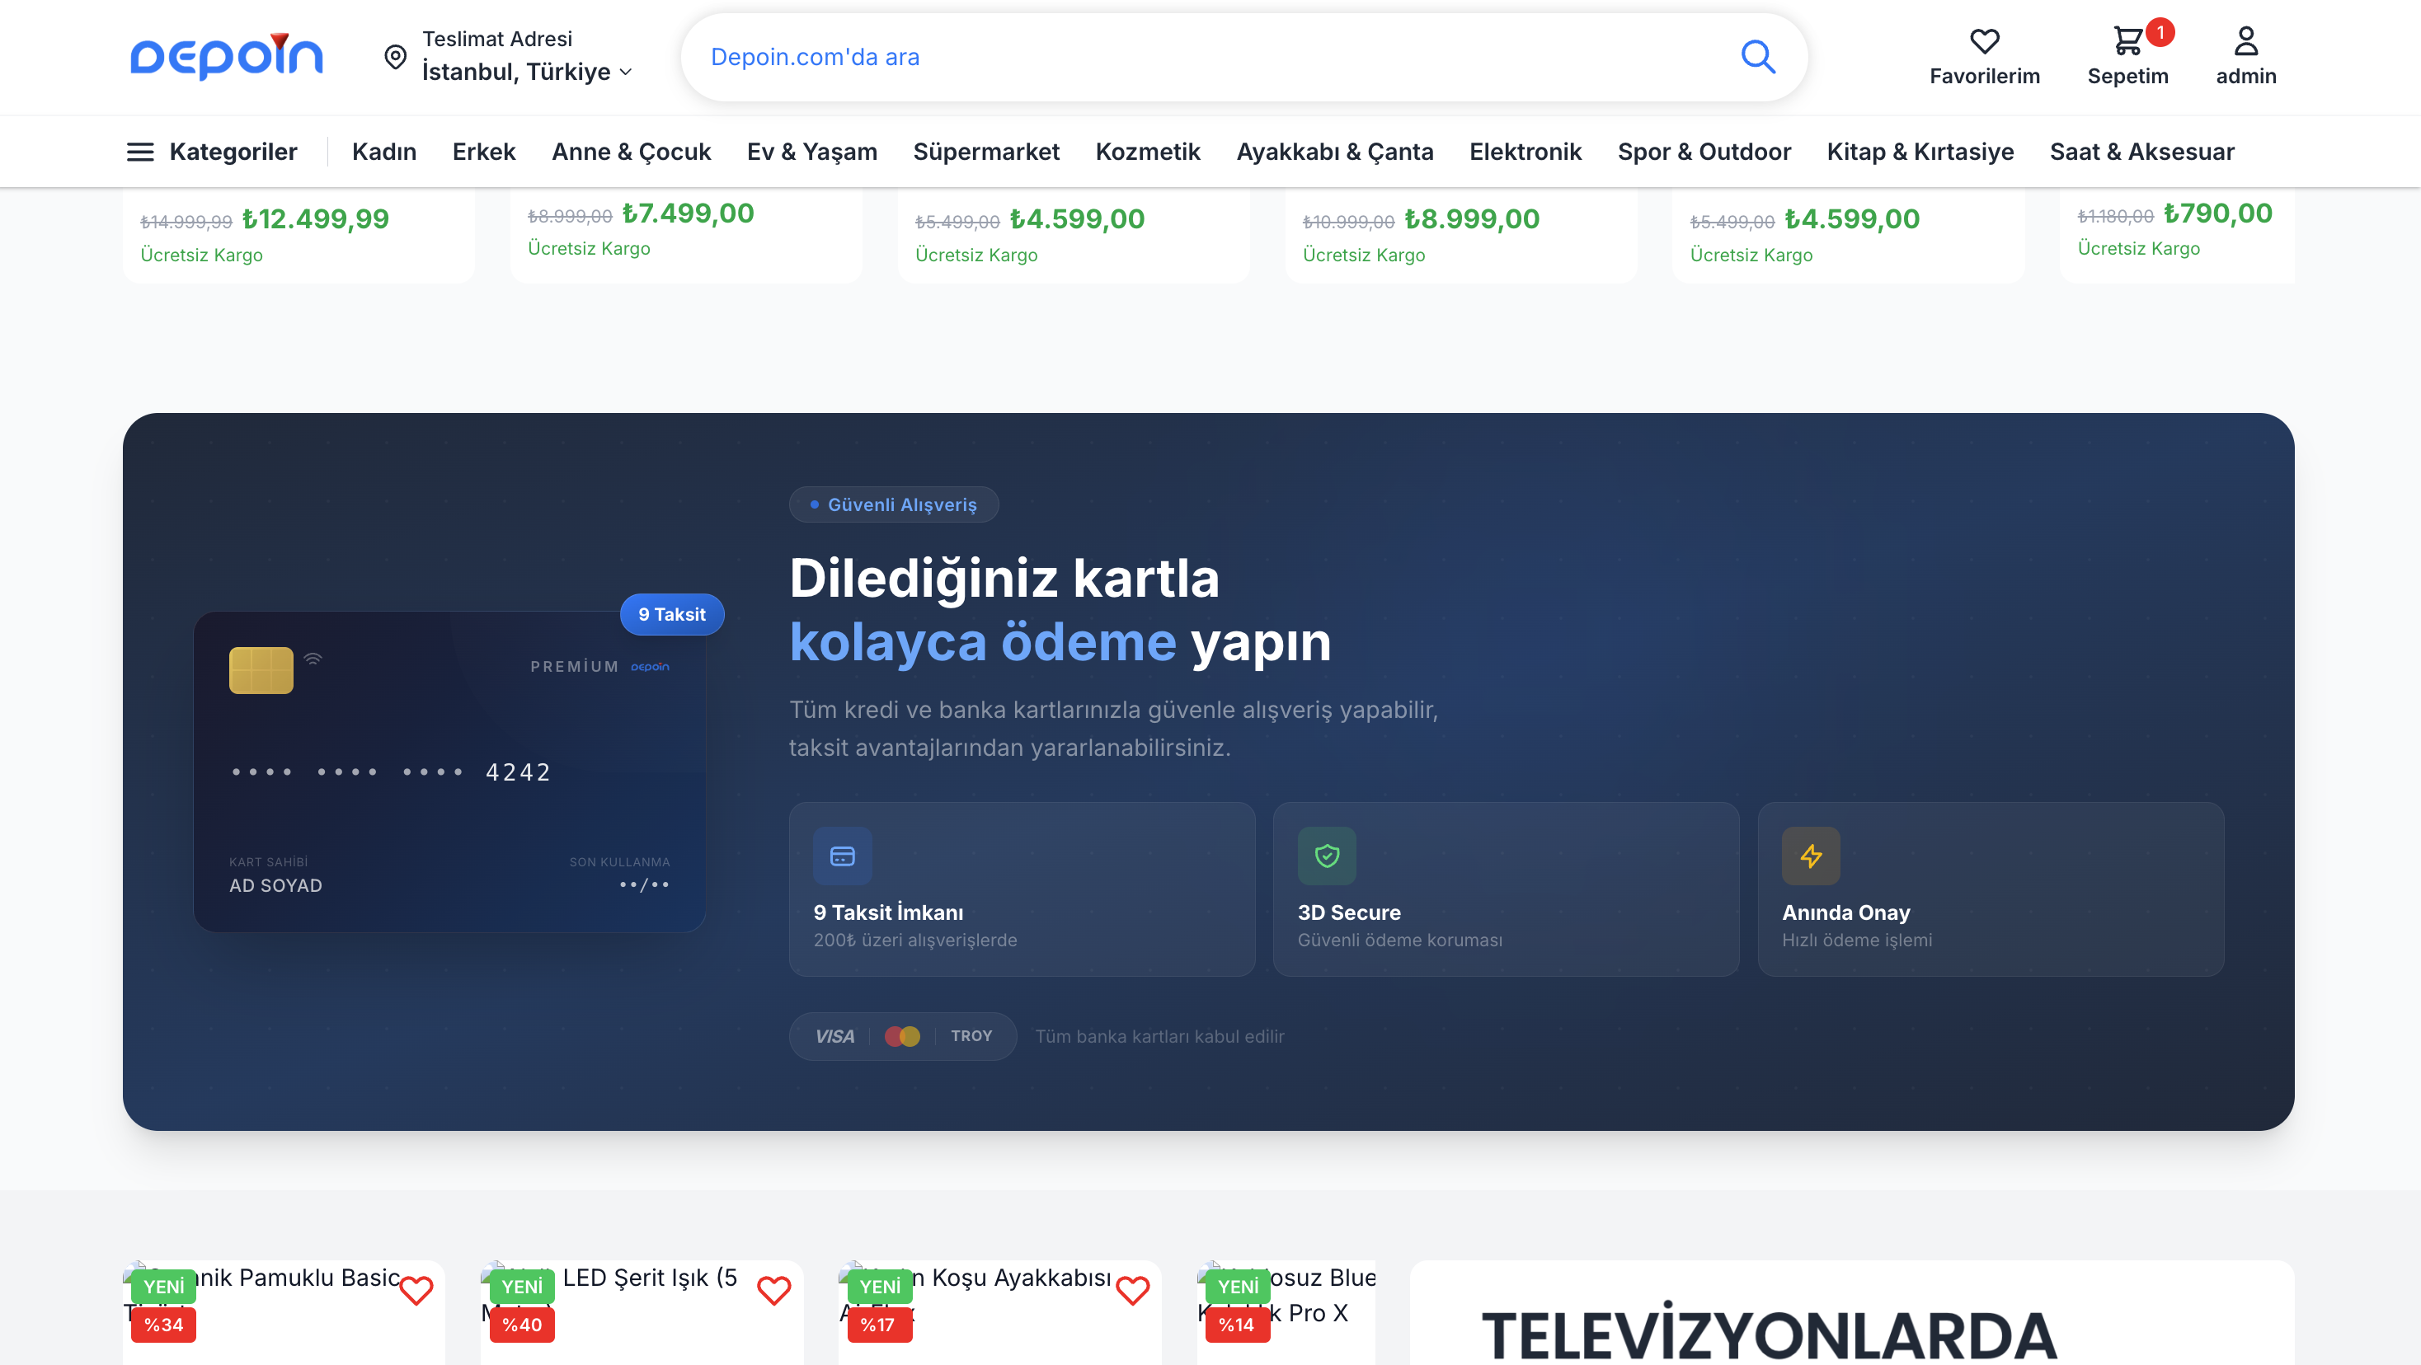Click the 9 Taksit İmkanı card icon

point(842,856)
